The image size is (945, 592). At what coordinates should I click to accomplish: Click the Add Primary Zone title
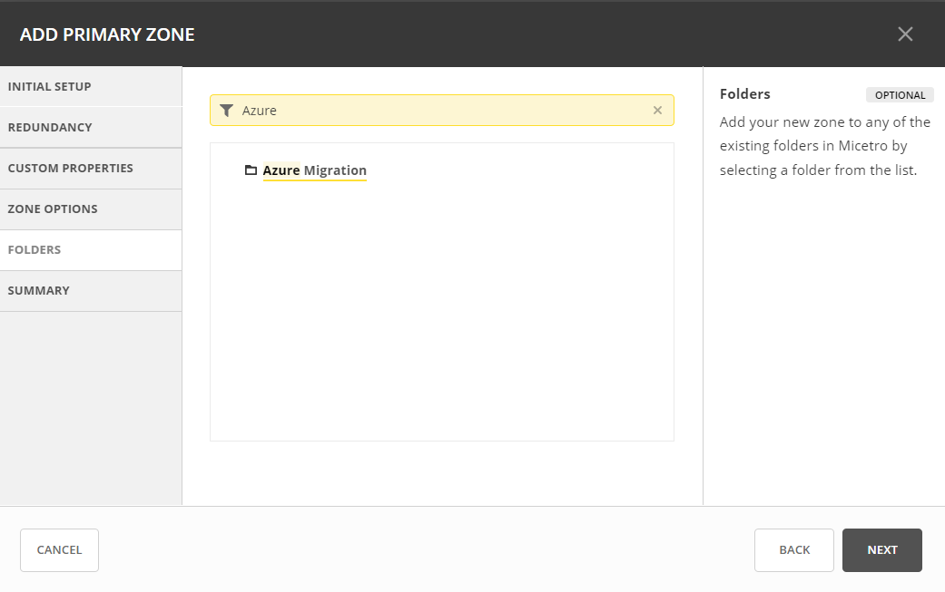point(107,35)
